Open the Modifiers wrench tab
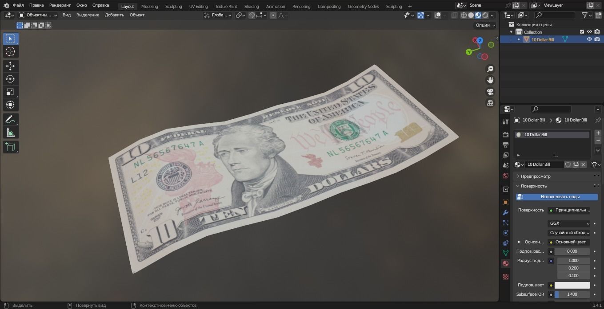The image size is (604, 309). [x=505, y=212]
